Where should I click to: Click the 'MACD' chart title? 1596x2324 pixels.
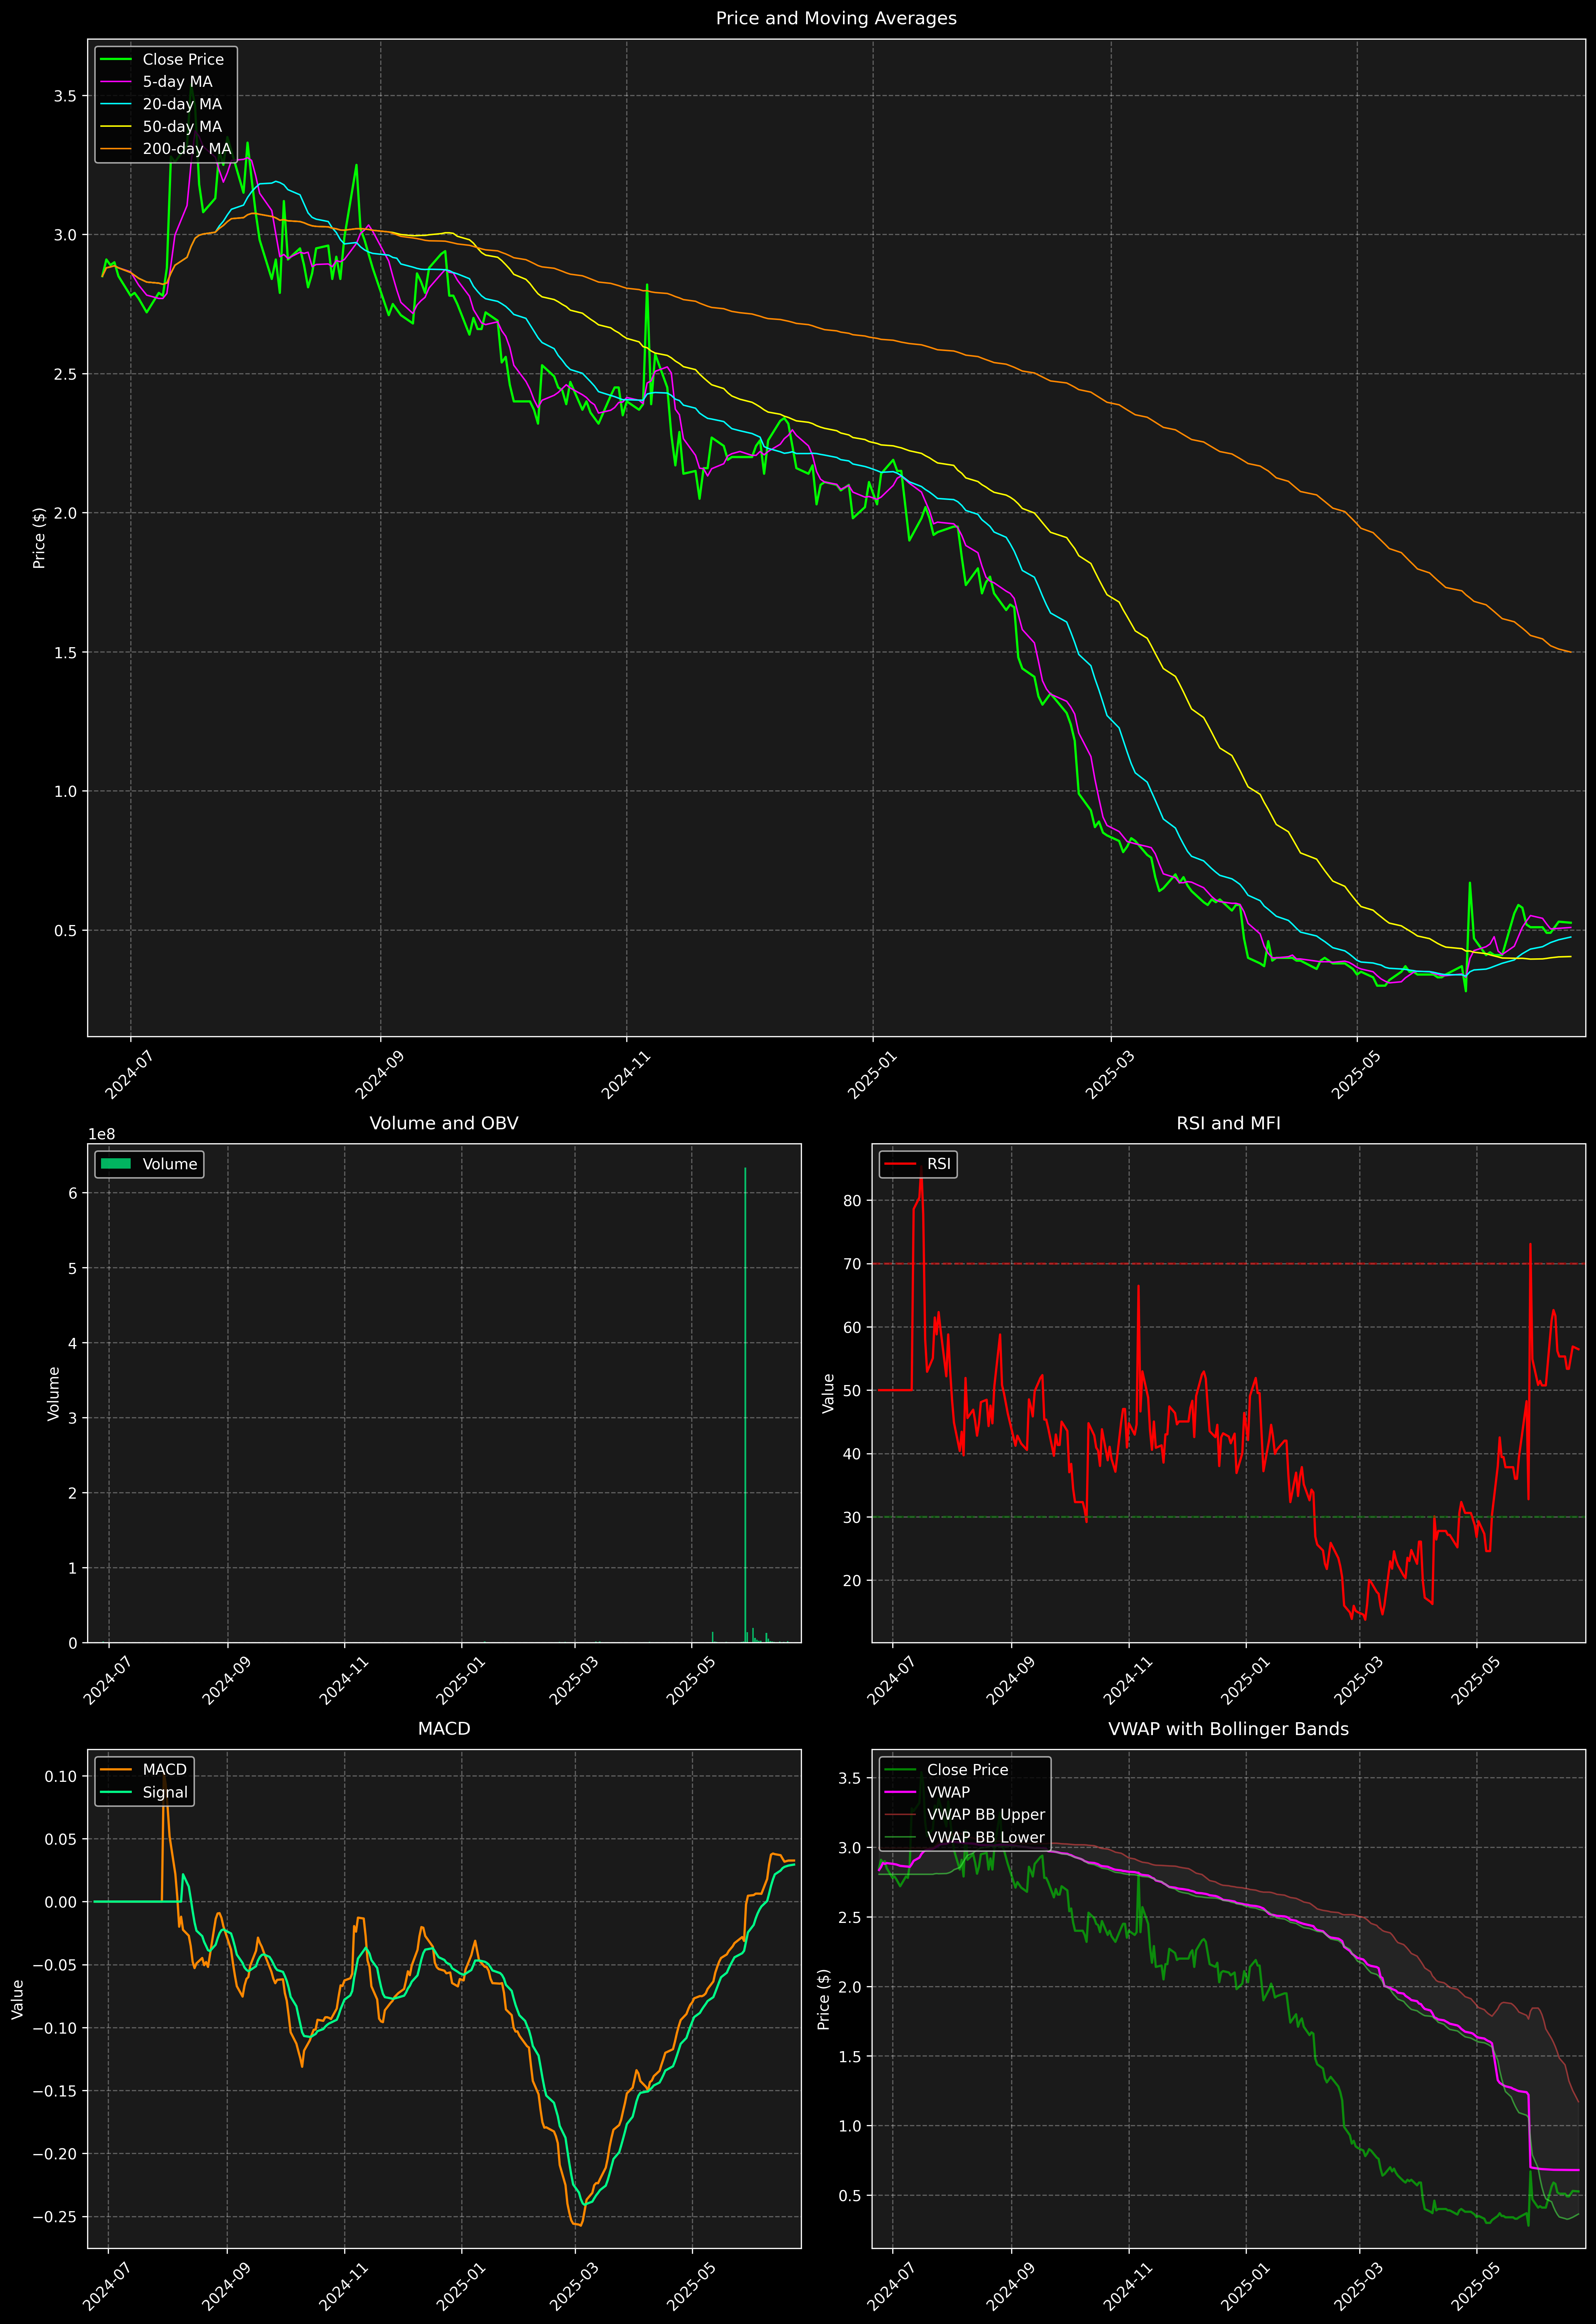click(444, 1729)
